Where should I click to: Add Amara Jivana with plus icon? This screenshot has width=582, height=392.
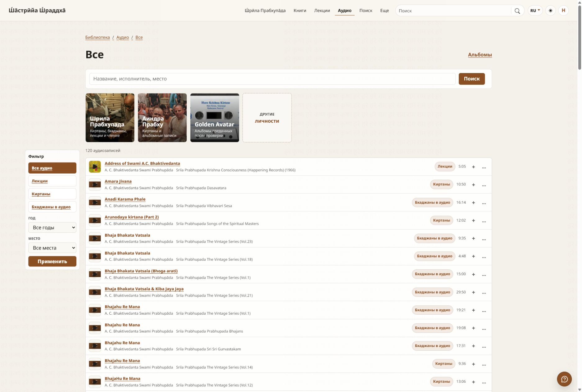[x=473, y=185]
